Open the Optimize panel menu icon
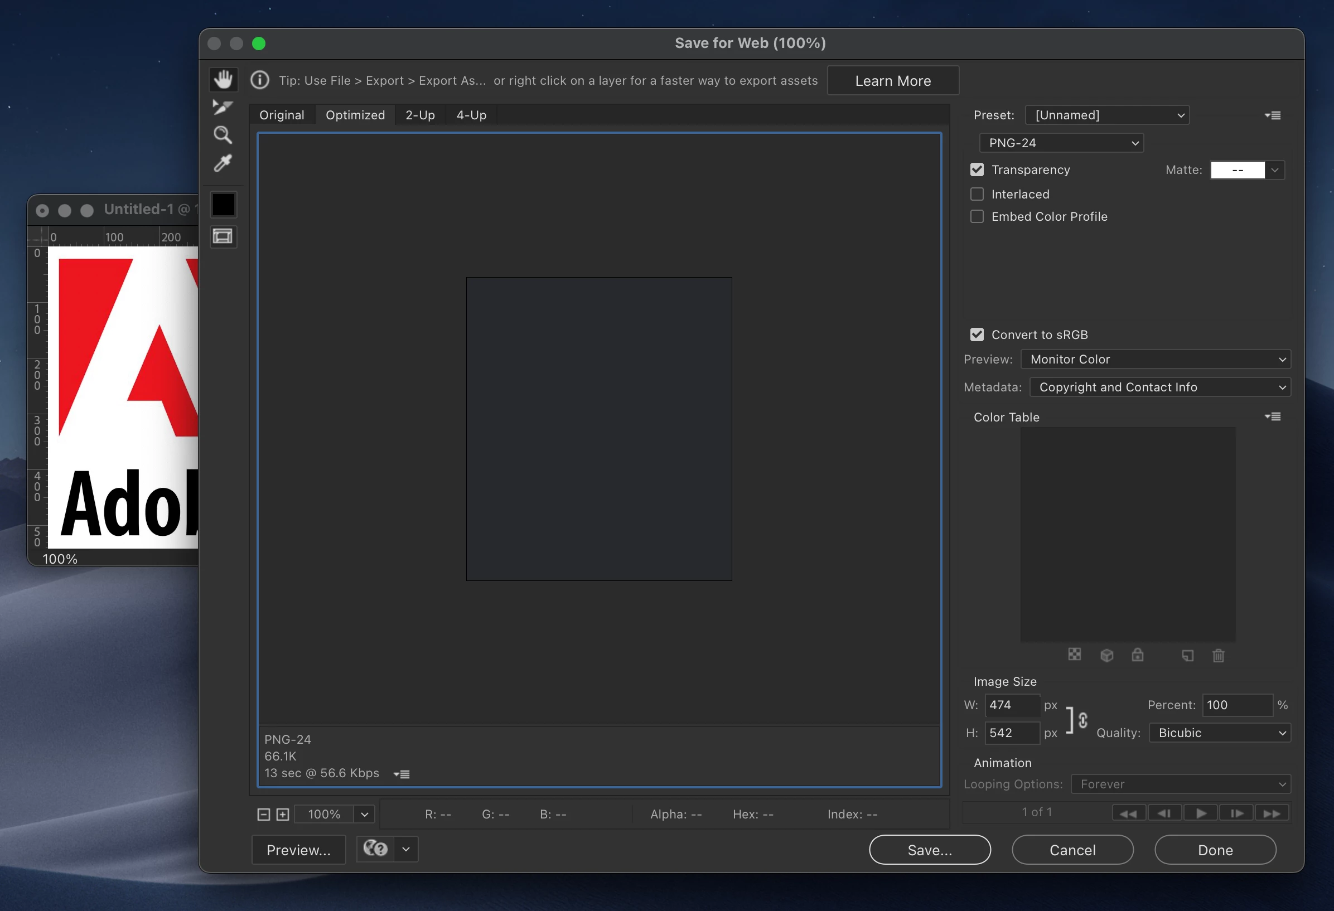Image resolution: width=1334 pixels, height=911 pixels. click(x=1272, y=115)
